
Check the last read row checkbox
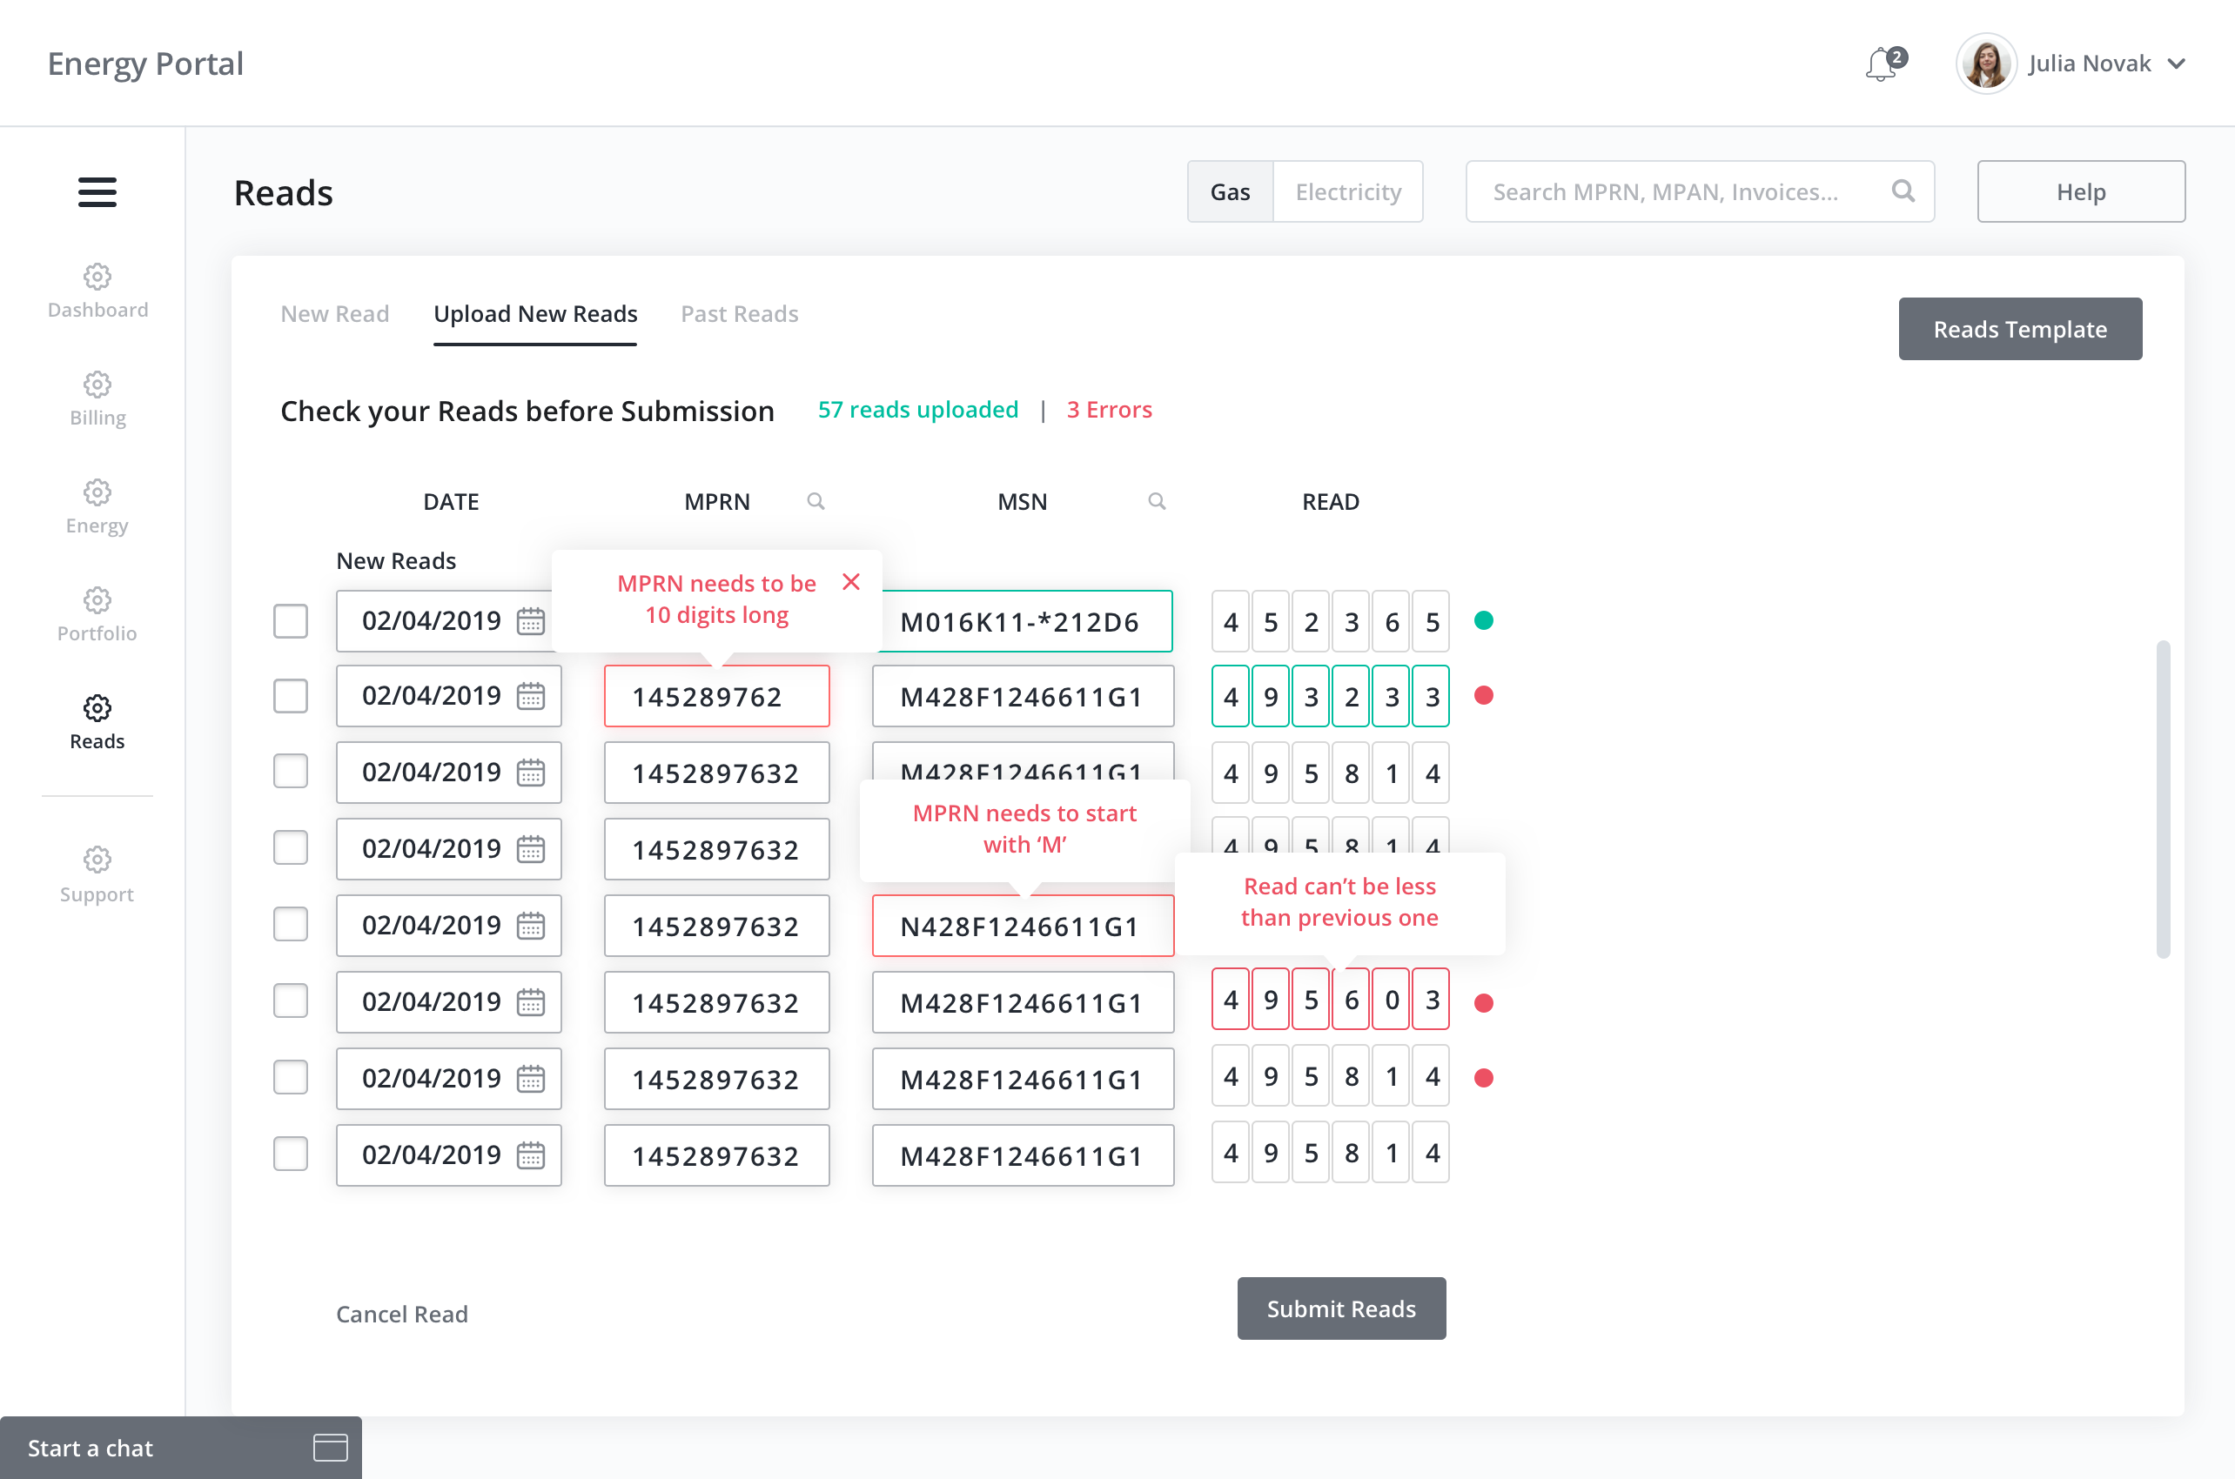(291, 1154)
